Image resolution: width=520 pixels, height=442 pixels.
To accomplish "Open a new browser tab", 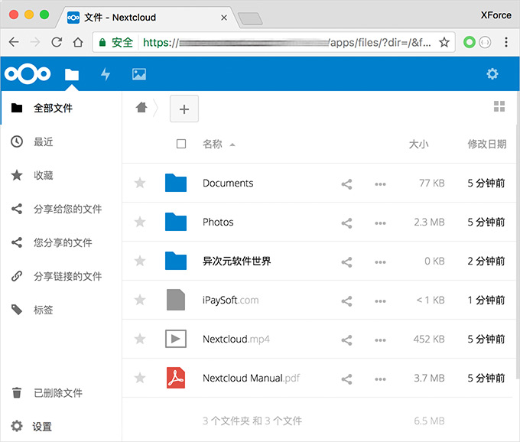I will [250, 18].
